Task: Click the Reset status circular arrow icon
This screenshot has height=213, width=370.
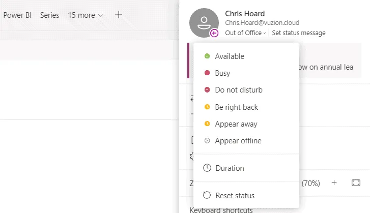Action: pyautogui.click(x=207, y=196)
